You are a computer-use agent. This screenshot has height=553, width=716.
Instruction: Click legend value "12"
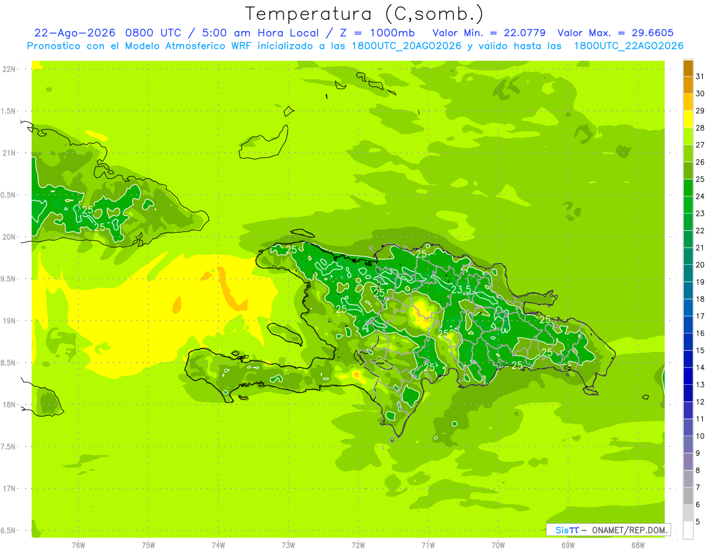[x=700, y=401]
